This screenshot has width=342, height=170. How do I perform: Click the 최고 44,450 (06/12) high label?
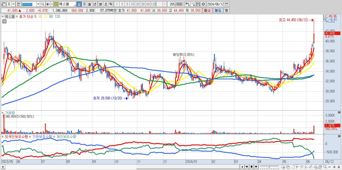point(293,20)
